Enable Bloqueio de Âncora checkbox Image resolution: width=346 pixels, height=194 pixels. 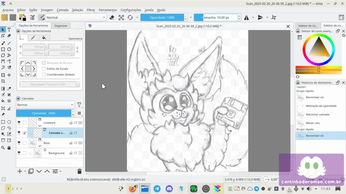point(44,63)
